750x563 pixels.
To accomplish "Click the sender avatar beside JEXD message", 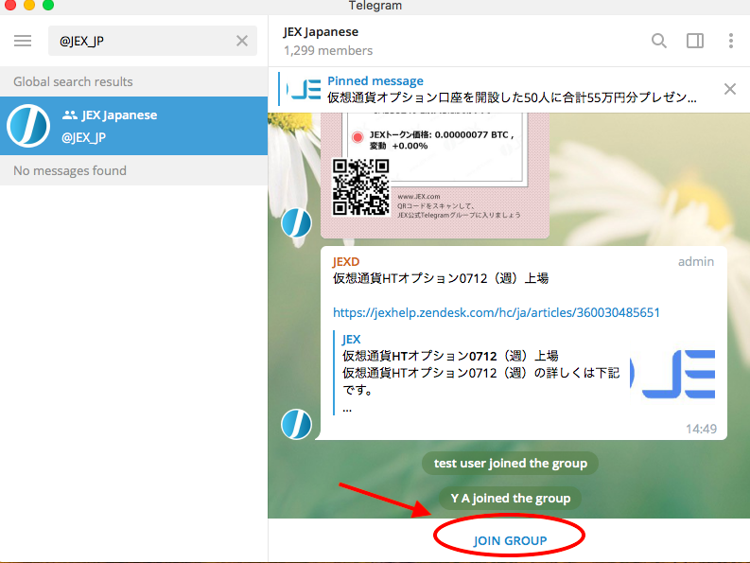I will click(x=296, y=424).
